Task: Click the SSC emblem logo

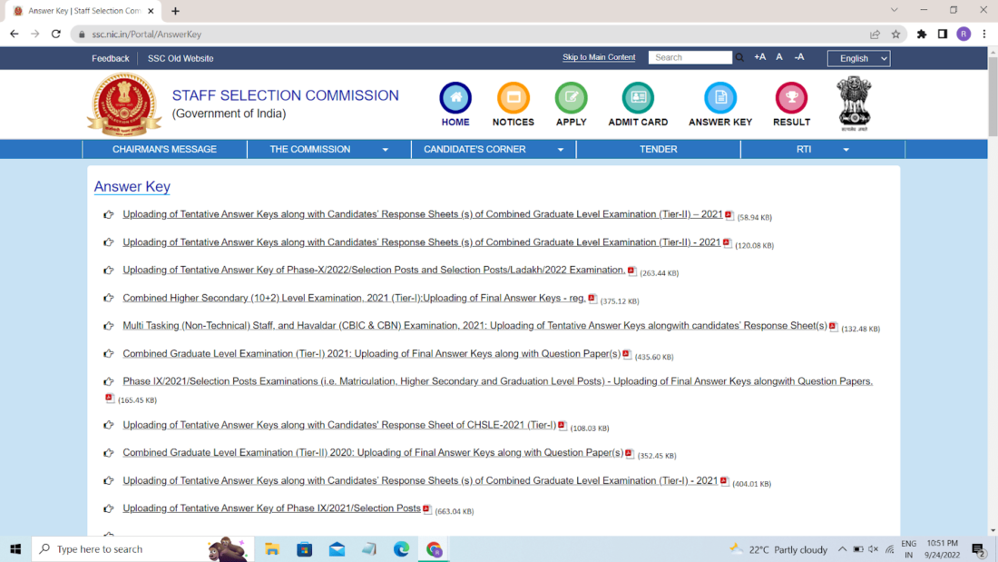Action: click(124, 103)
